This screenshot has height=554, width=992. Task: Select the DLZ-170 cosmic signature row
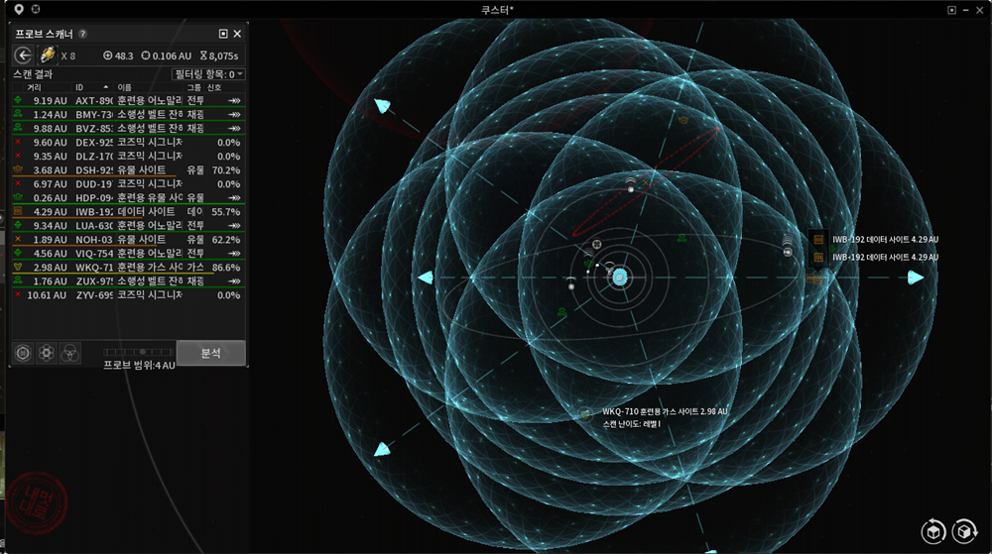[128, 156]
